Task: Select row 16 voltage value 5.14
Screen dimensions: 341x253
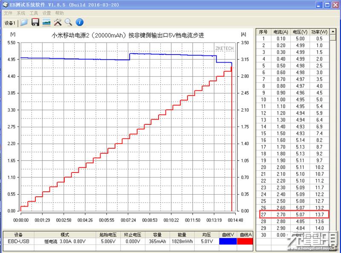Action: (300, 140)
